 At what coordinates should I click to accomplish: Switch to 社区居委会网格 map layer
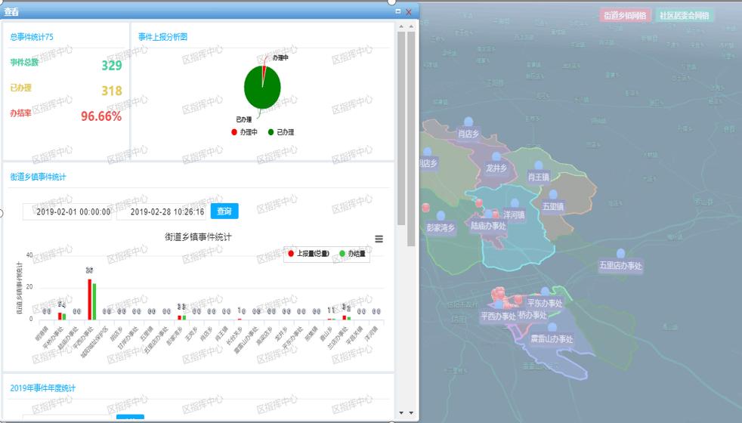coord(685,15)
